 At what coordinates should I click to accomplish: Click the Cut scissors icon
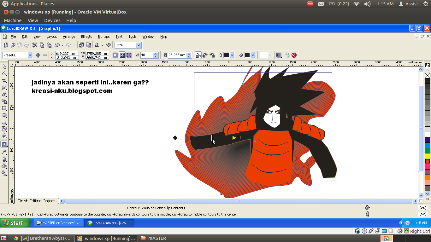(x=35, y=45)
